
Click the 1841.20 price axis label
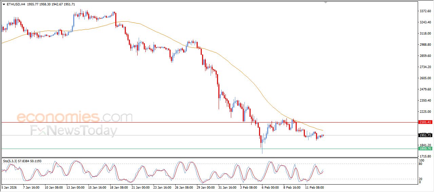pyautogui.click(x=425, y=145)
